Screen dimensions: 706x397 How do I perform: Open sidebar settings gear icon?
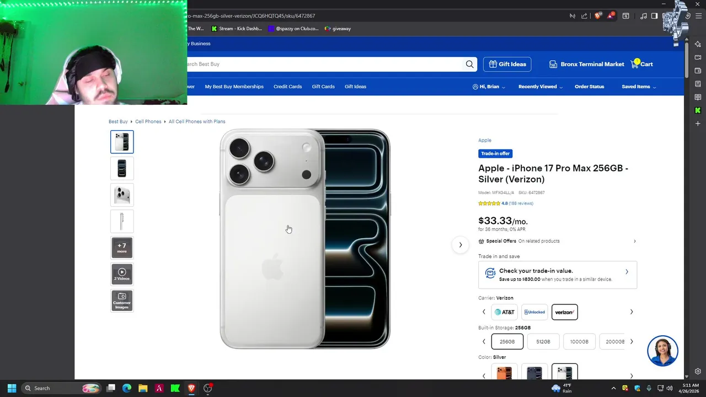click(698, 372)
